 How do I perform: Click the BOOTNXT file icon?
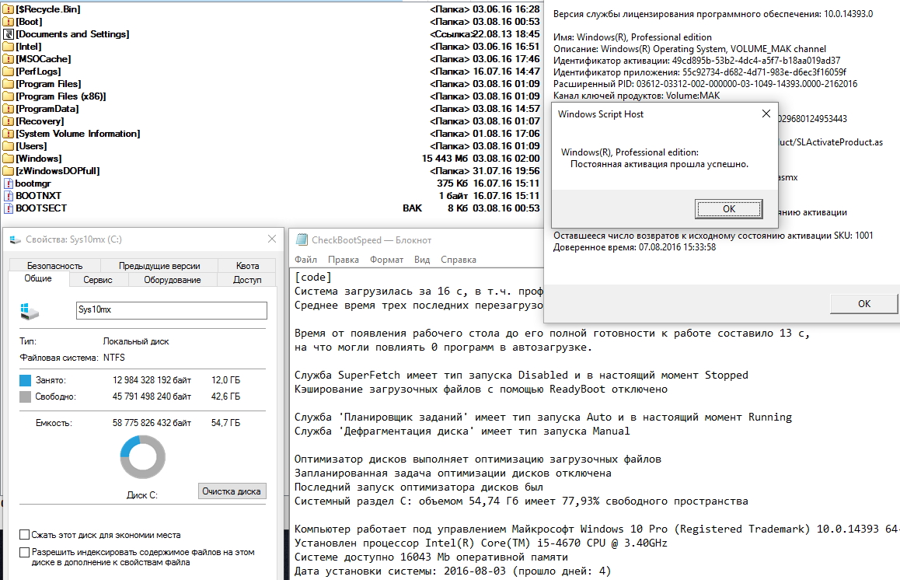(x=8, y=196)
